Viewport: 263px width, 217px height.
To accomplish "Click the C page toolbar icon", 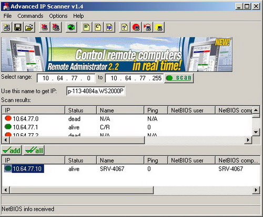I will pos(98,27).
